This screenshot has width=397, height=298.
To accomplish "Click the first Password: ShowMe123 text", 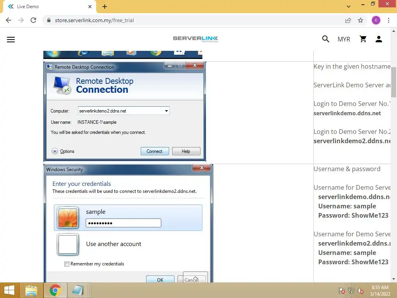I will (x=353, y=215).
